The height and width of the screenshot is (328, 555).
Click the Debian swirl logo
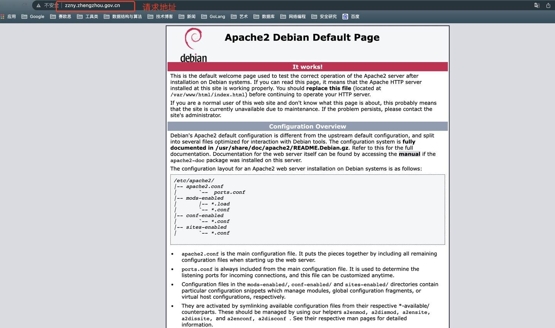(x=193, y=45)
